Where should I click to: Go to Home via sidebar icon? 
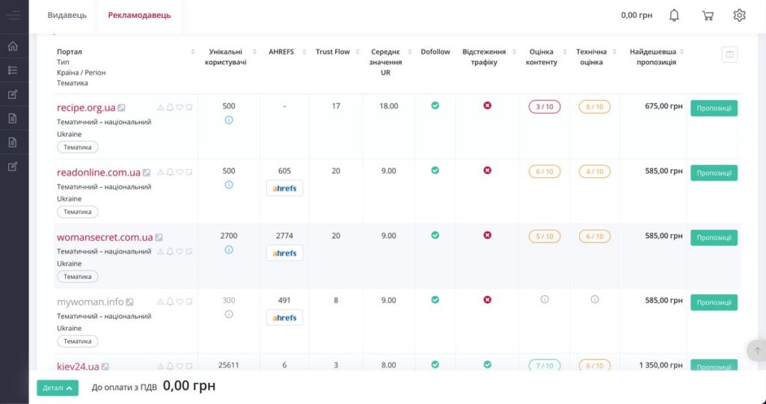tap(13, 46)
